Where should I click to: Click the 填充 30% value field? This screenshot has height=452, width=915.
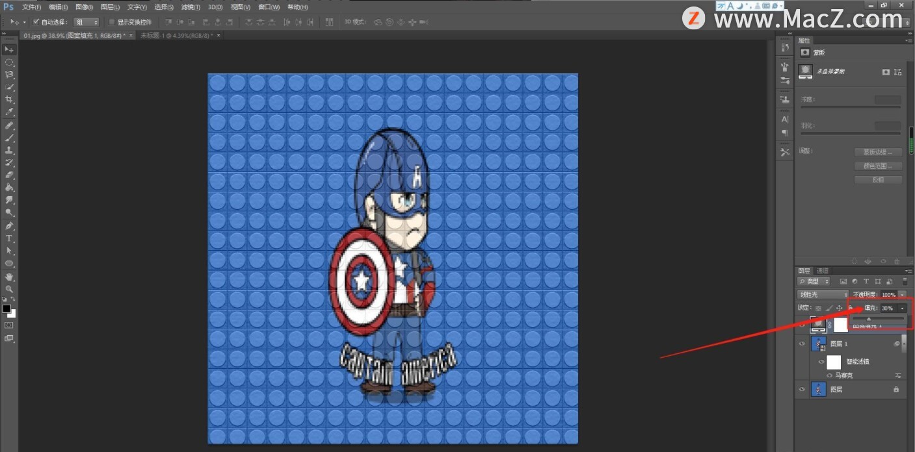pos(888,308)
